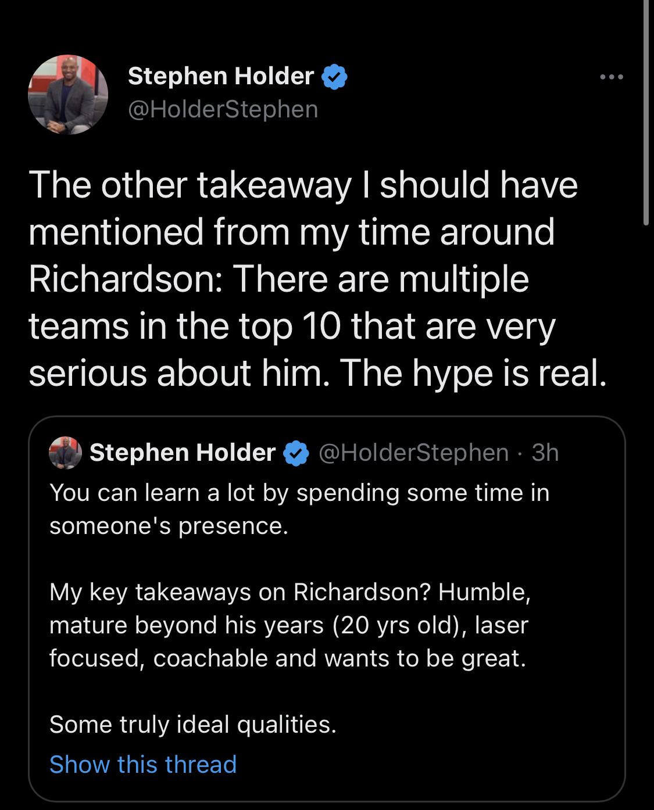Click the scrollbar thumb at right edge
Image resolution: width=654 pixels, height=810 pixels.
(x=646, y=110)
